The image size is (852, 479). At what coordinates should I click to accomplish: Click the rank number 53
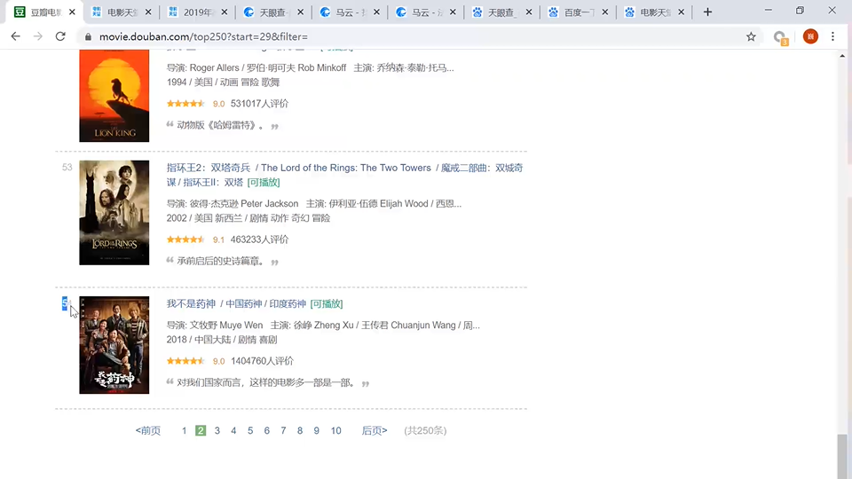[x=67, y=168]
